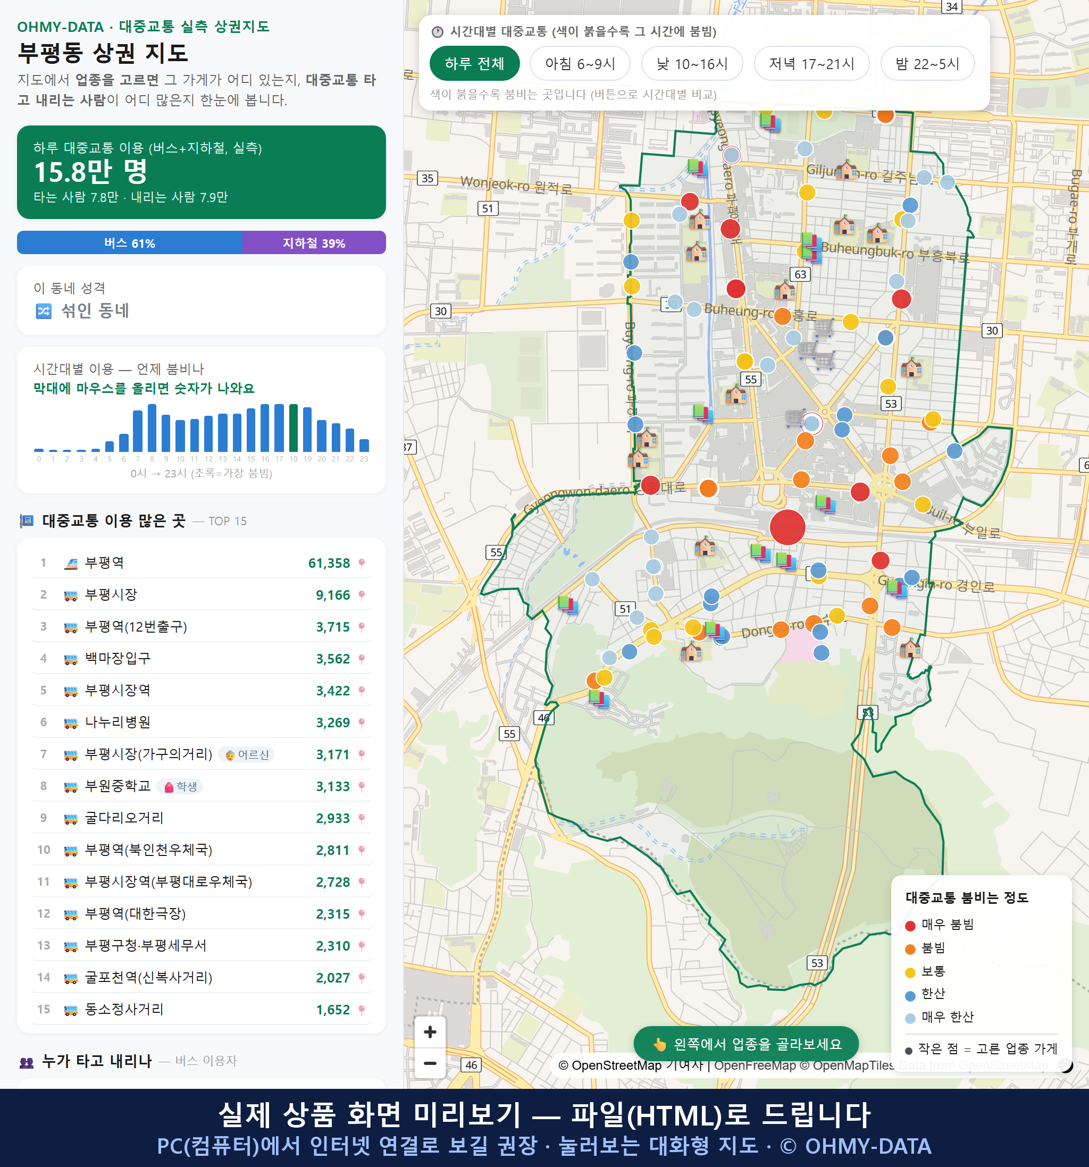
Task: Select the 밤 22~5시 time filter
Action: (x=927, y=63)
